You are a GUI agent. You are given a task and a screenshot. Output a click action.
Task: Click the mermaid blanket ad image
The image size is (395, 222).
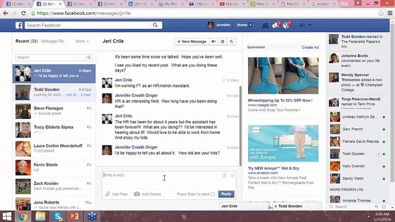pos(283,75)
